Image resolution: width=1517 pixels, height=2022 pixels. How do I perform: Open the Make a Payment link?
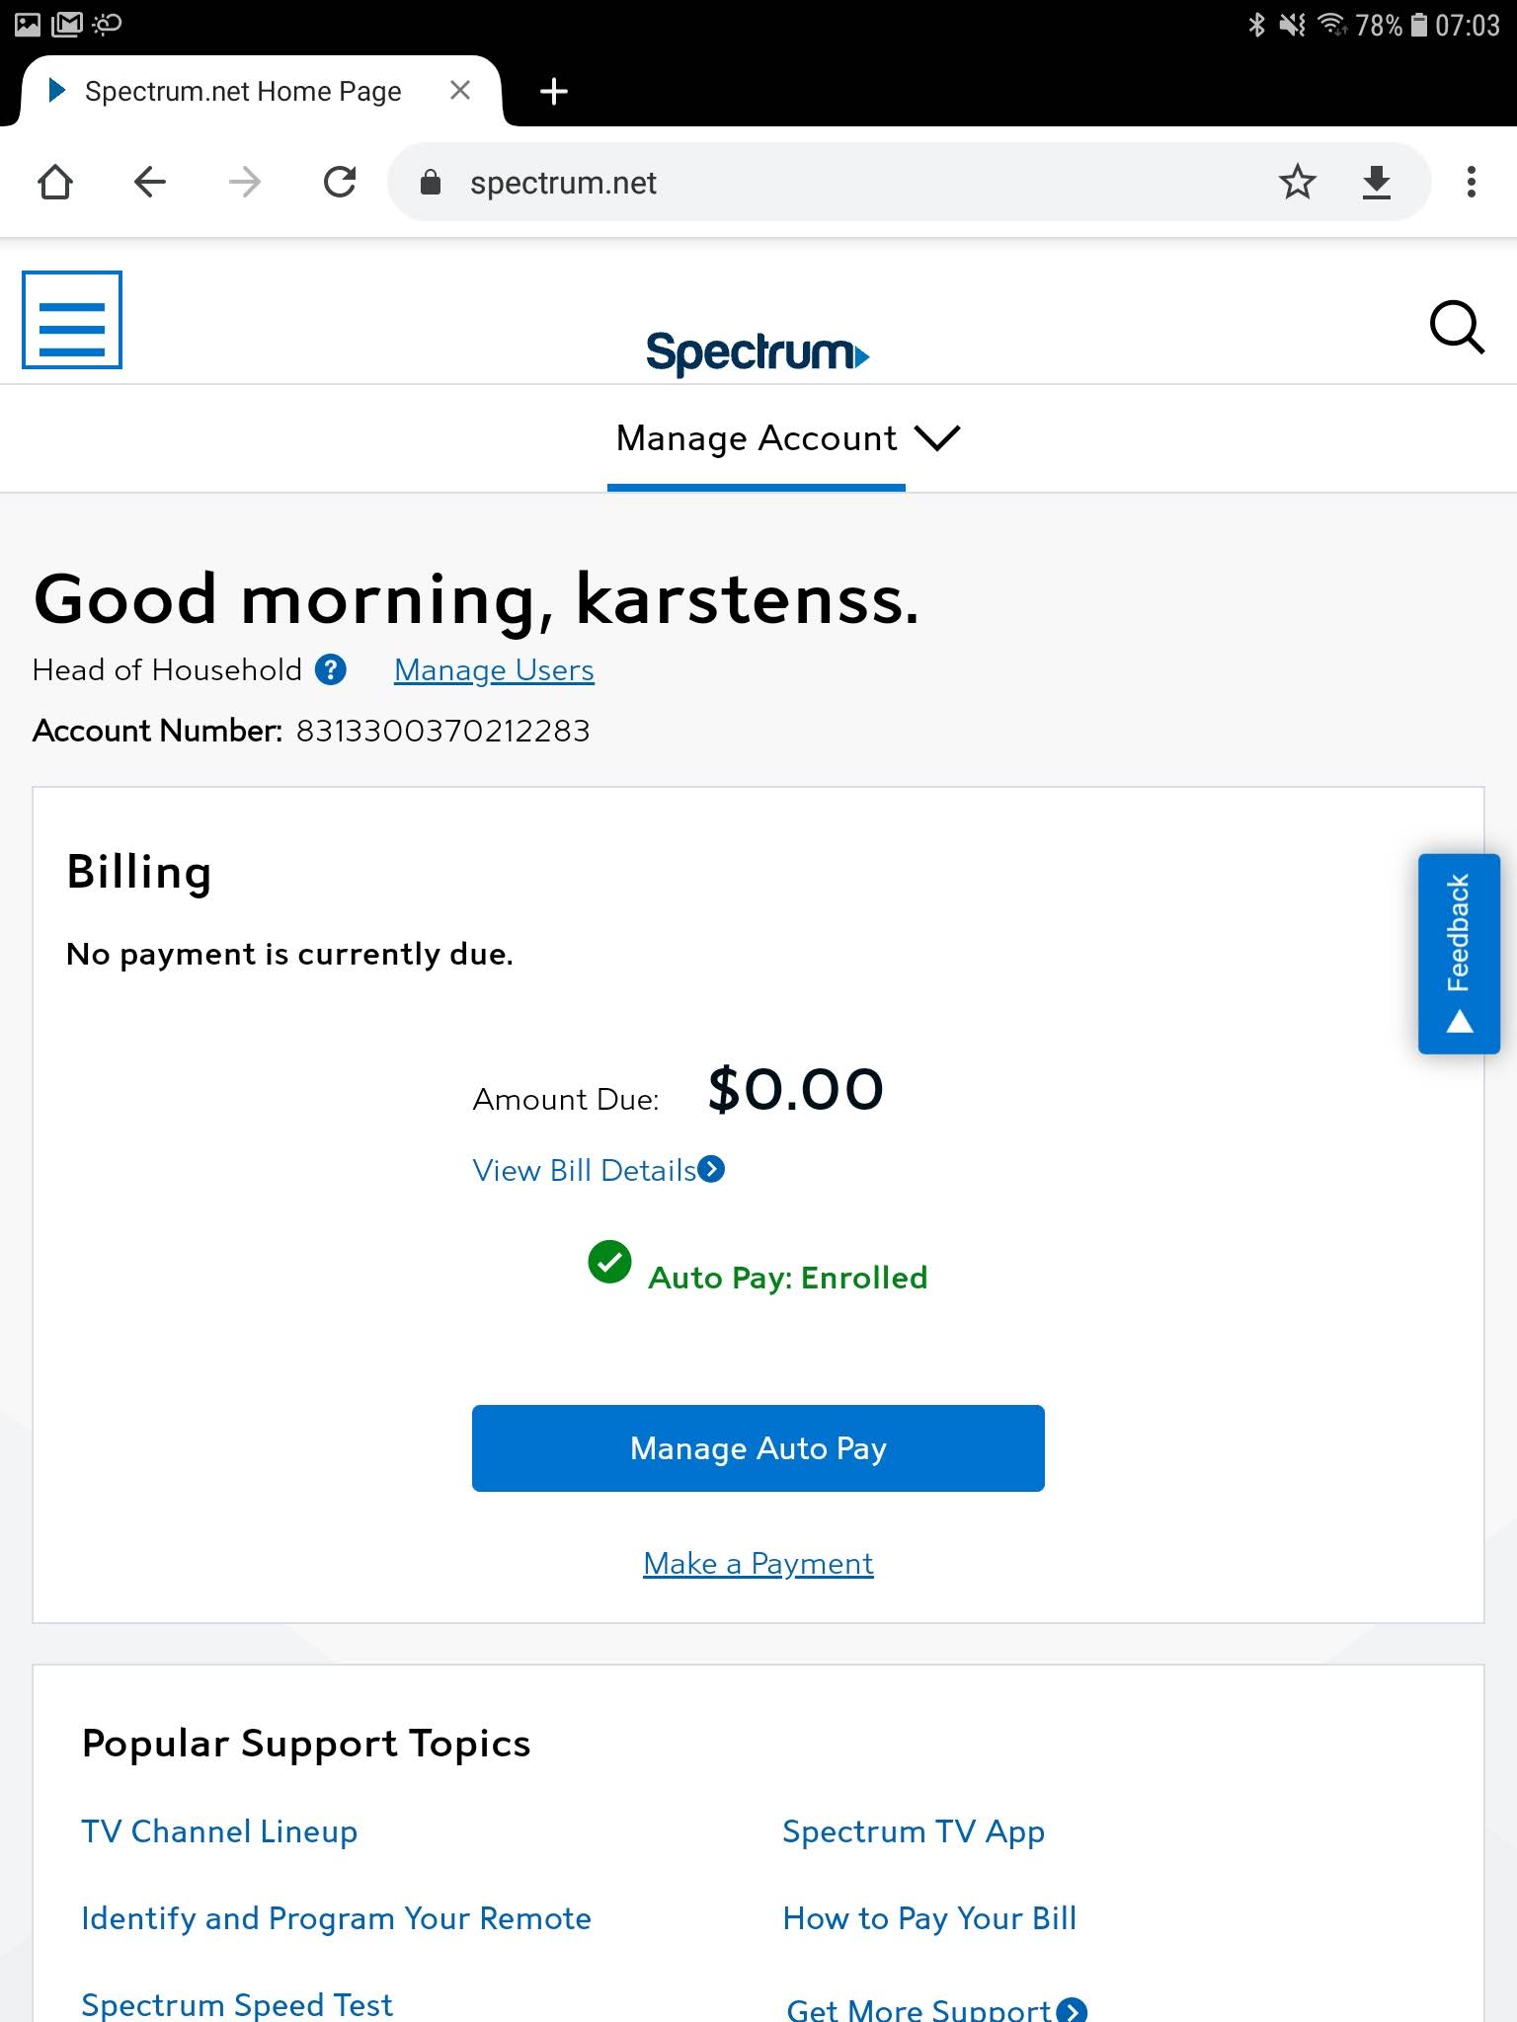pos(758,1564)
